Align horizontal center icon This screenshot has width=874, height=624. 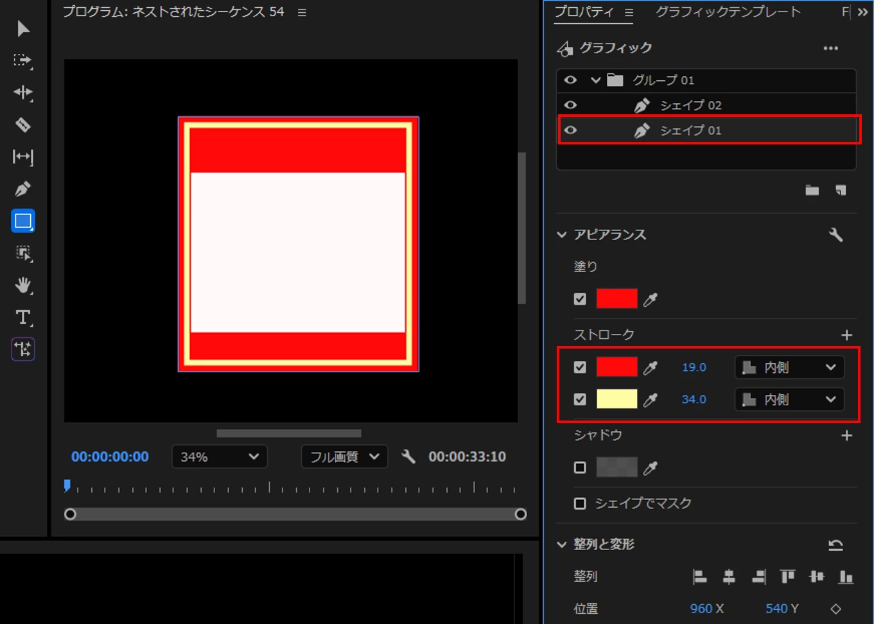click(729, 577)
